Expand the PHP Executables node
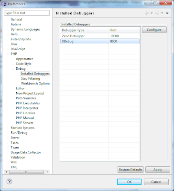The width and height of the screenshot is (174, 191). click(13, 103)
